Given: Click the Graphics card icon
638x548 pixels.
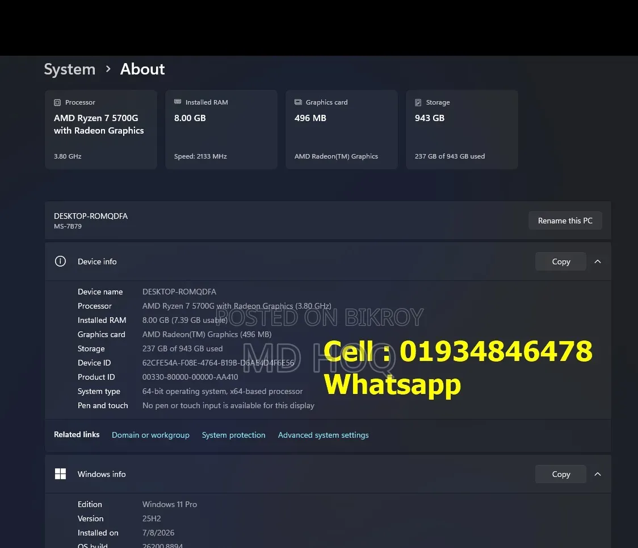Looking at the screenshot, I should coord(298,102).
